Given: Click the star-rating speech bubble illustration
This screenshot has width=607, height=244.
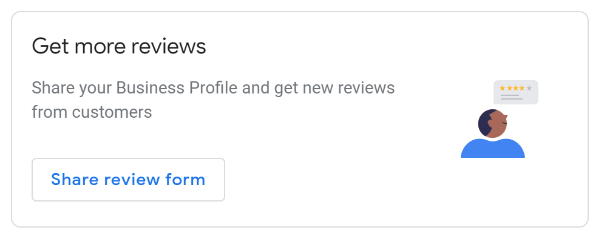Looking at the screenshot, I should 516,92.
